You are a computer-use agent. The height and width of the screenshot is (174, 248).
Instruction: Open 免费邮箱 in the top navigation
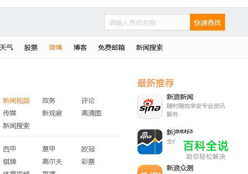click(111, 47)
